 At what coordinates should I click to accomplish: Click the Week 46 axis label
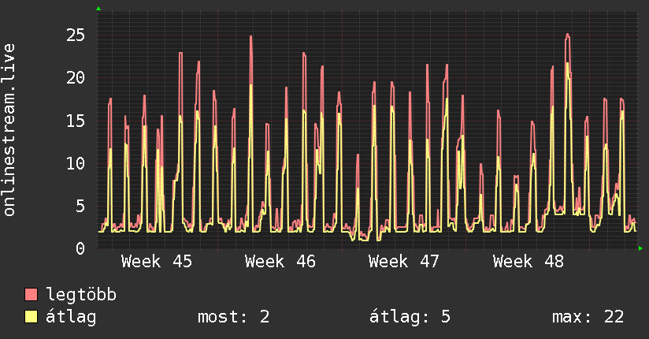[280, 262]
